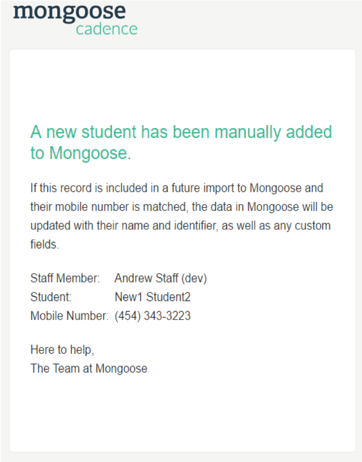
Task: Select the 'New1 Student2' student name
Action: [152, 297]
